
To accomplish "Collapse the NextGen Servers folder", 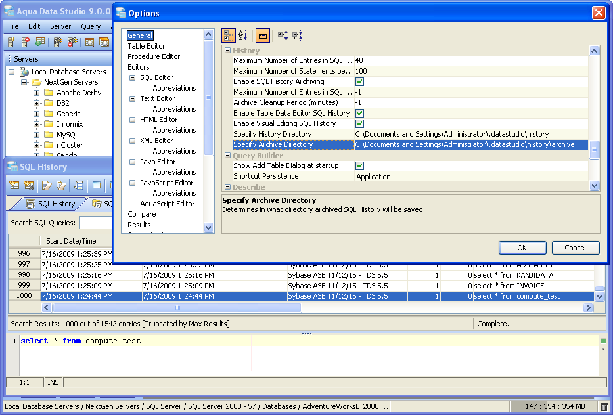I will [24, 83].
